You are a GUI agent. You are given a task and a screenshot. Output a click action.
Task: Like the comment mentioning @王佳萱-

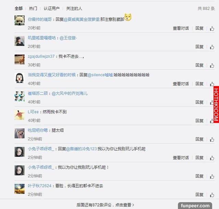212,47
